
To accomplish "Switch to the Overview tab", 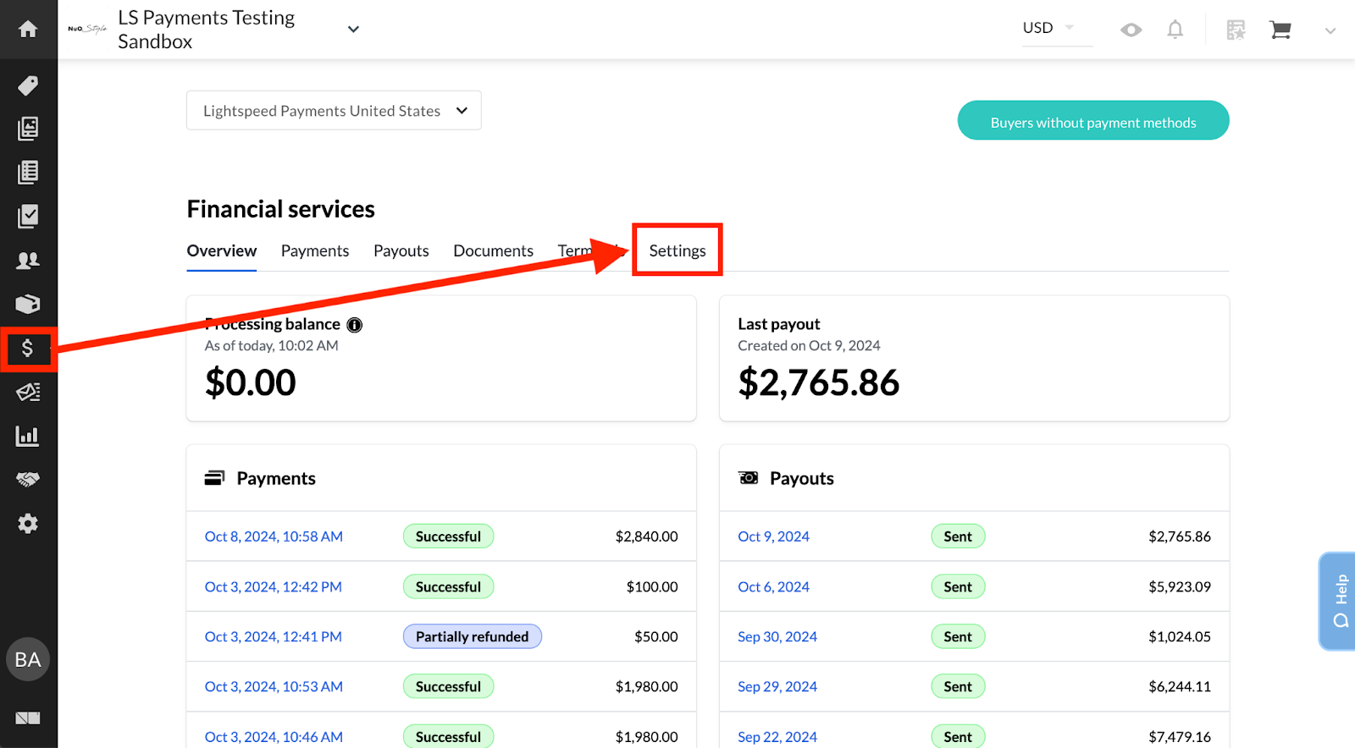I will click(x=222, y=251).
